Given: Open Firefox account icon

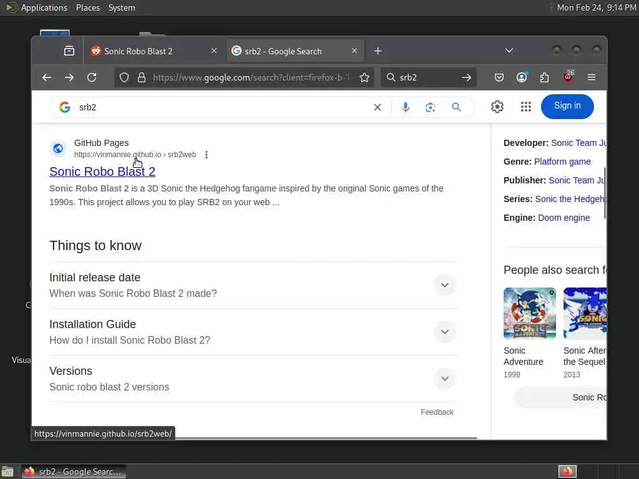Looking at the screenshot, I should pos(522,77).
